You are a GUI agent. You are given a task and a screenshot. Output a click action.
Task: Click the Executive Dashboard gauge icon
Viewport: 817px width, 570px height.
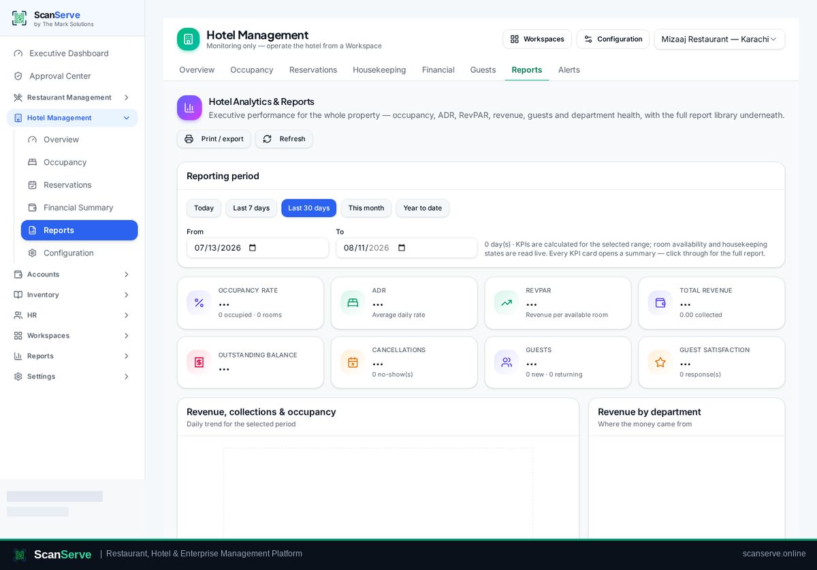[x=18, y=53]
